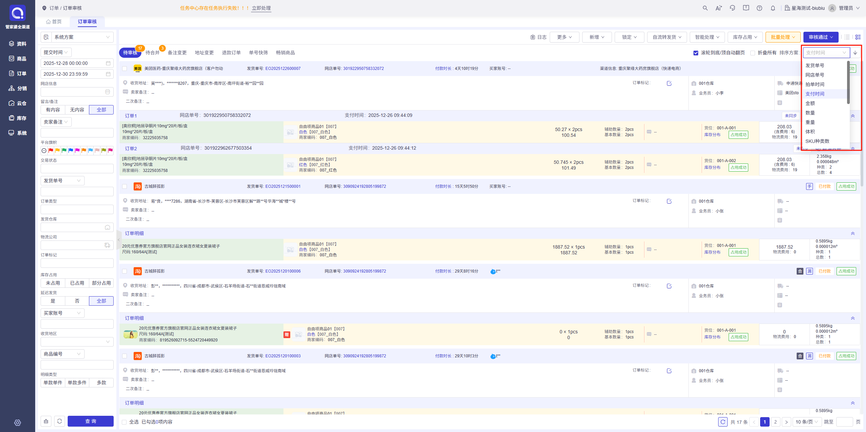Toggle sort direction arrow beside 支付时间
This screenshot has height=432, width=866.
coord(855,53)
